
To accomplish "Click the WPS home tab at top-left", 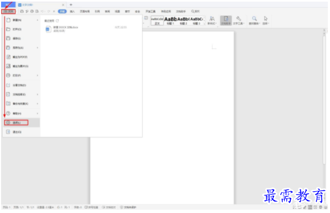I will 8,5.
